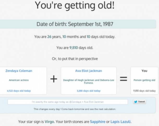Click the equals sign before You card
Image resolution: width=159 pixels, height=126 pixels.
(123, 79)
